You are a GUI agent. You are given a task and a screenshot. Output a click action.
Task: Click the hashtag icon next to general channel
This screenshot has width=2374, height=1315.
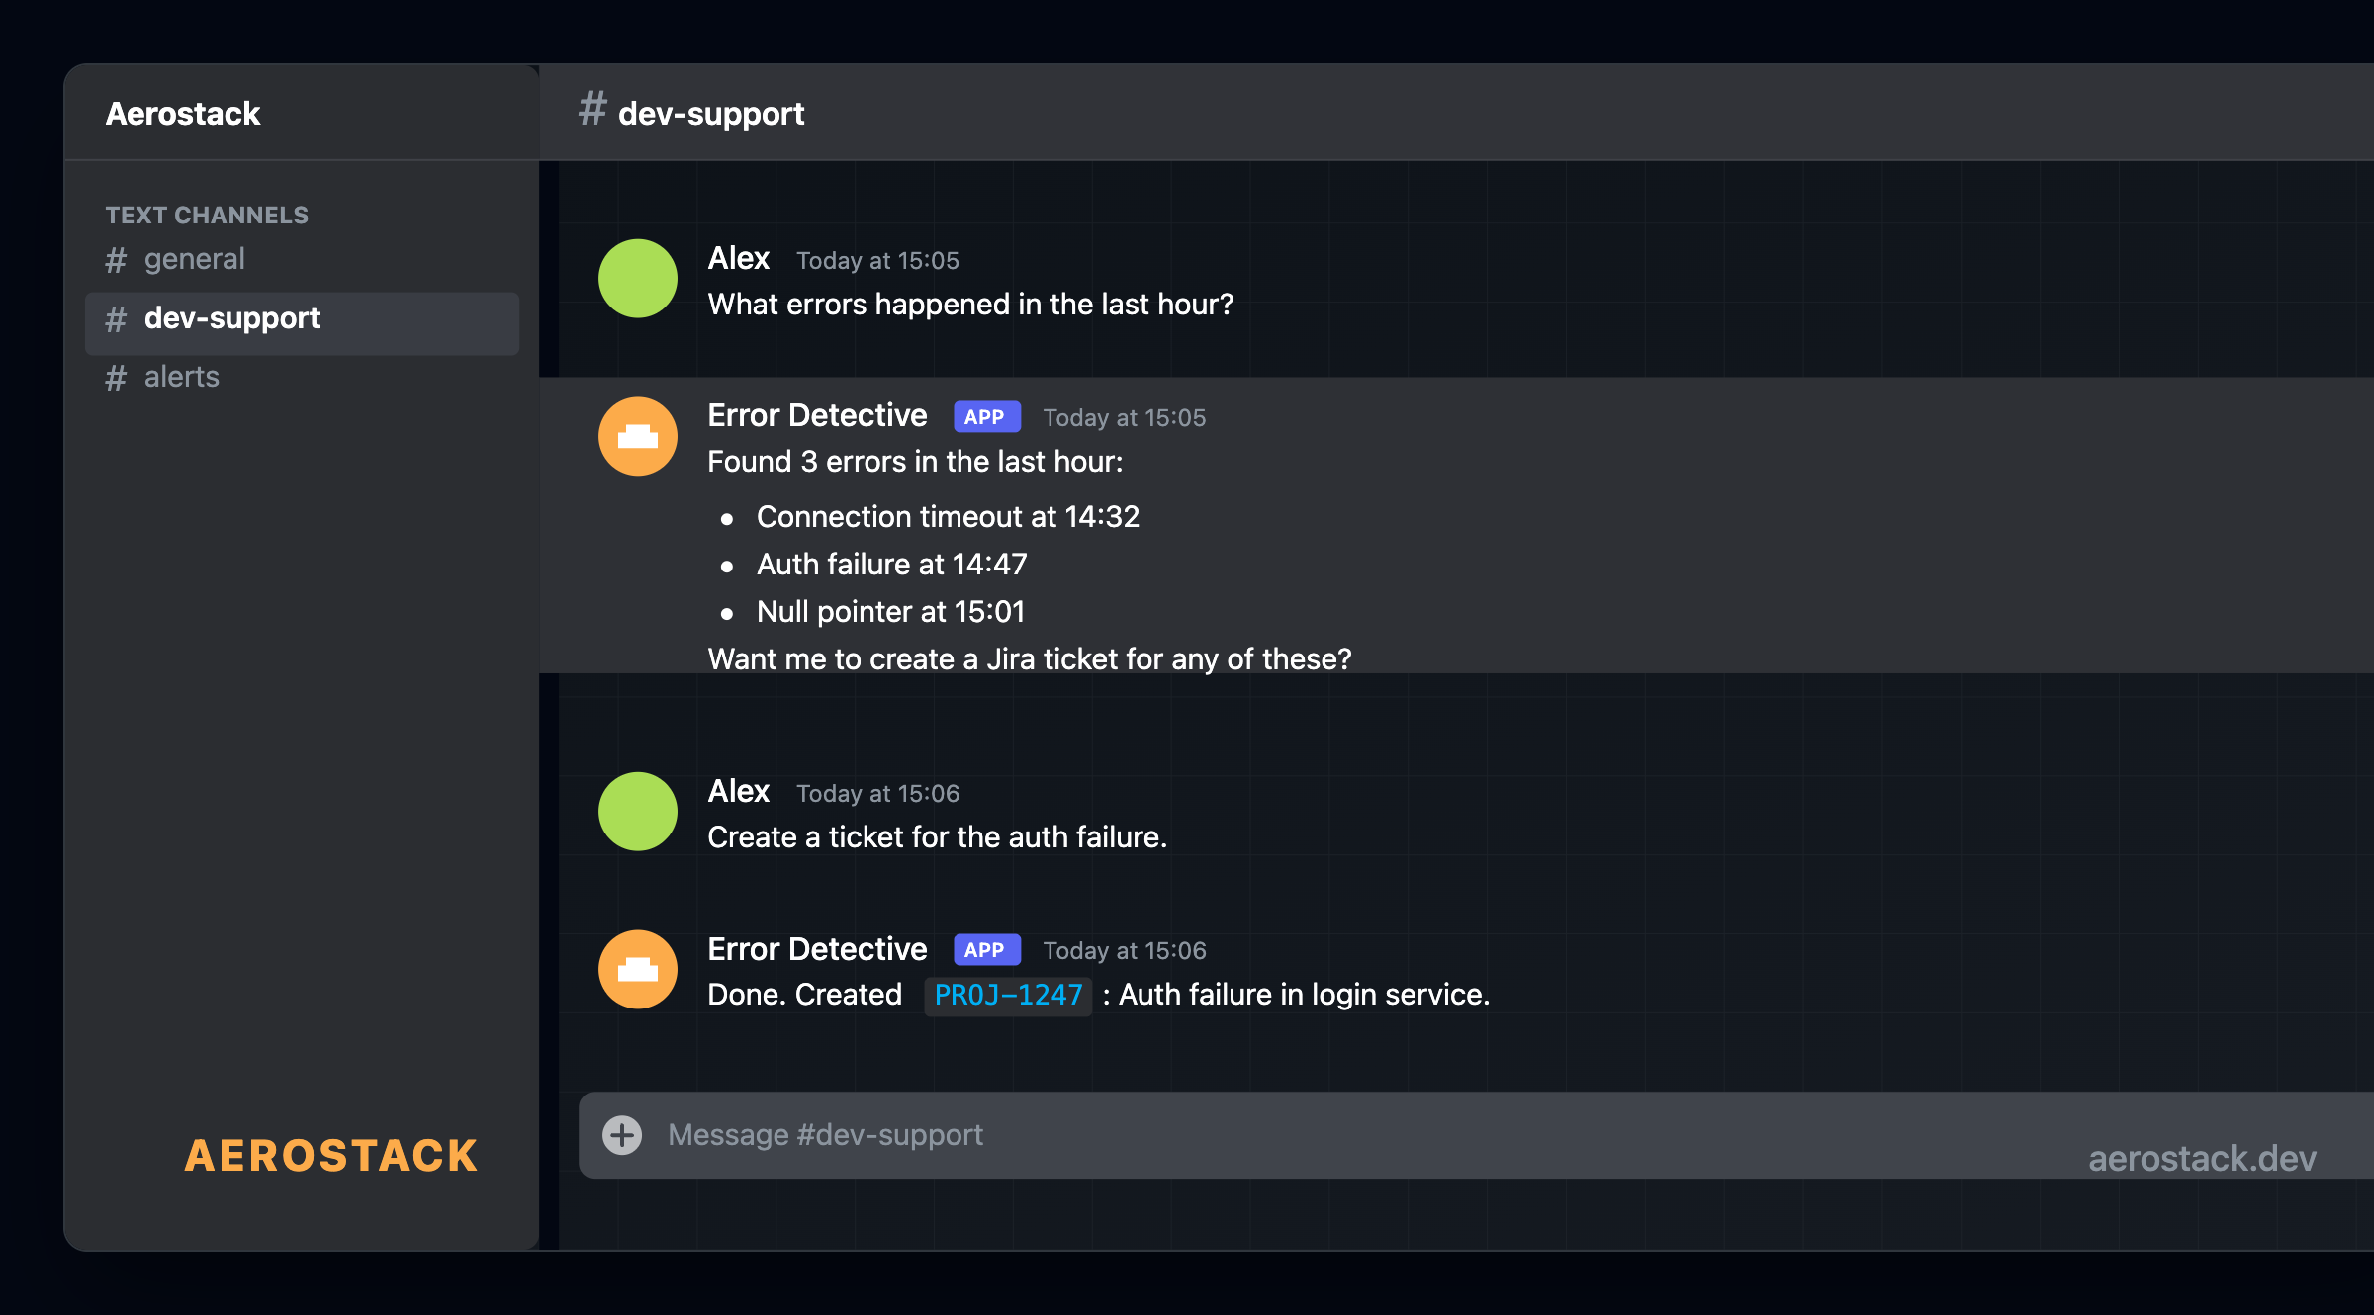click(116, 259)
